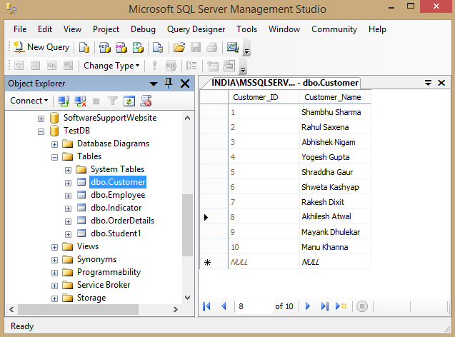Open the Connect dropdown in Object Explorer
455x337 pixels.
29,101
